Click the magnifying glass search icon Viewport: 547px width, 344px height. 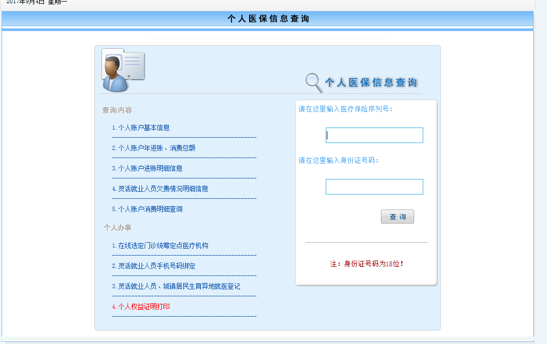click(x=313, y=82)
